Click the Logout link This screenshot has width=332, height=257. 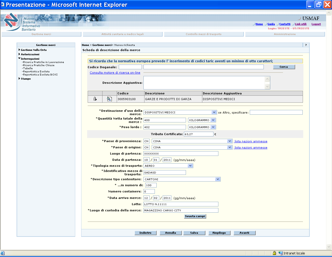tap(316, 24)
